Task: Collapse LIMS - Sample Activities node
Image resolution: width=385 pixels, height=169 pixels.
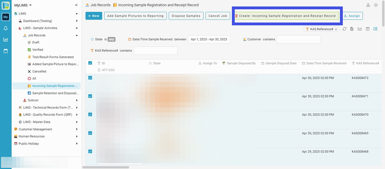Action: tap(77, 28)
